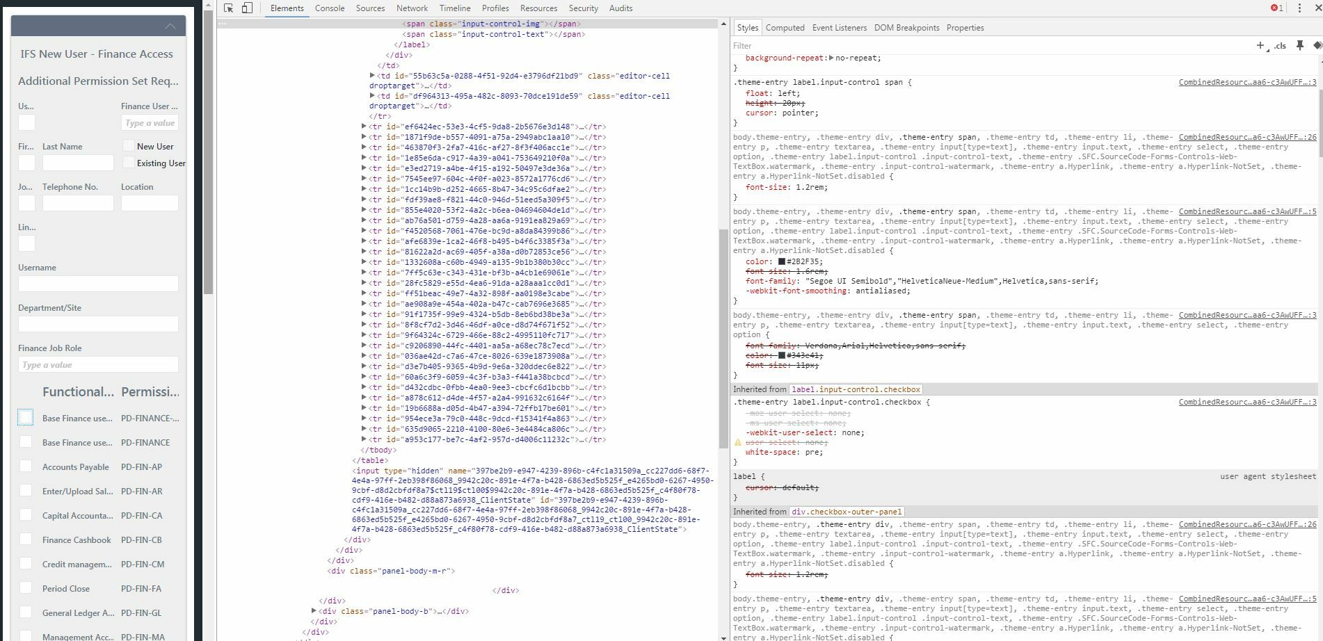
Task: Check the General Ledger PD-FIN-GL checkbox
Action: point(26,612)
